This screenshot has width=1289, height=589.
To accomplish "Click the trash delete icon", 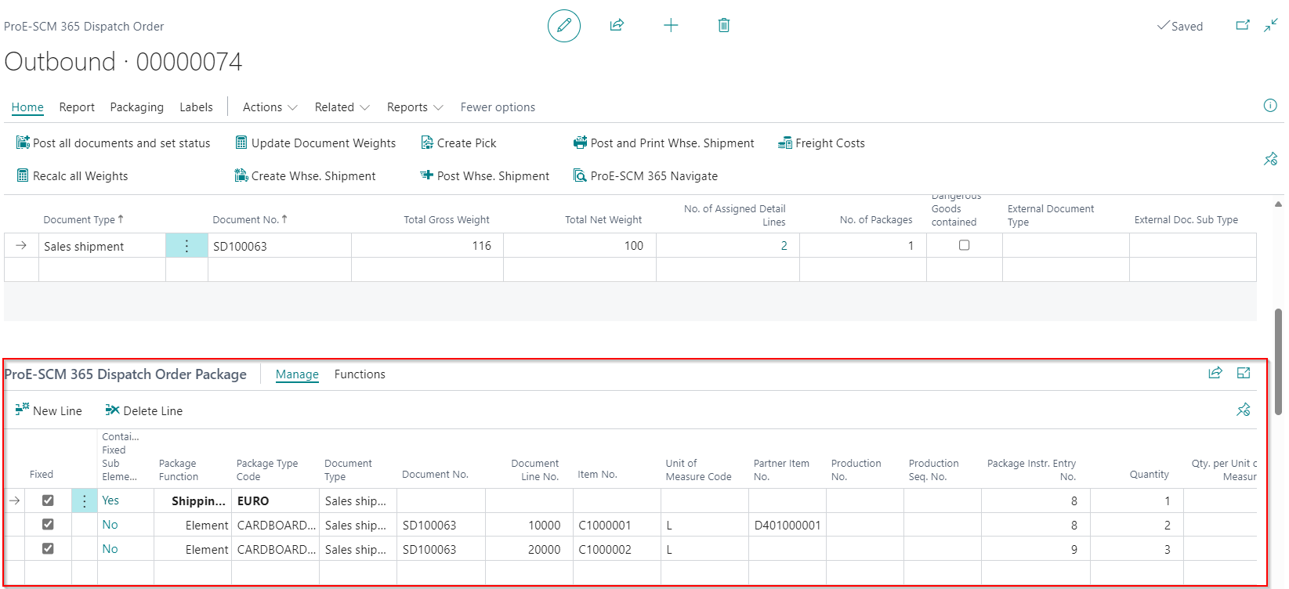I will pyautogui.click(x=724, y=25).
